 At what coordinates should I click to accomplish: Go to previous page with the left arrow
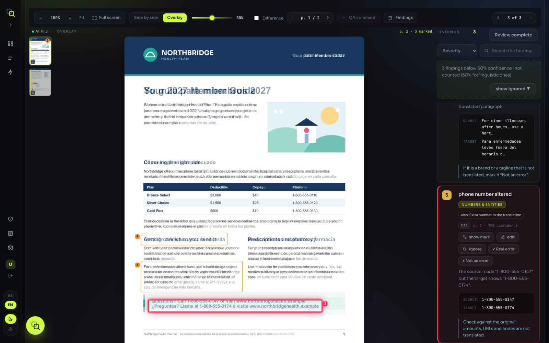293,18
